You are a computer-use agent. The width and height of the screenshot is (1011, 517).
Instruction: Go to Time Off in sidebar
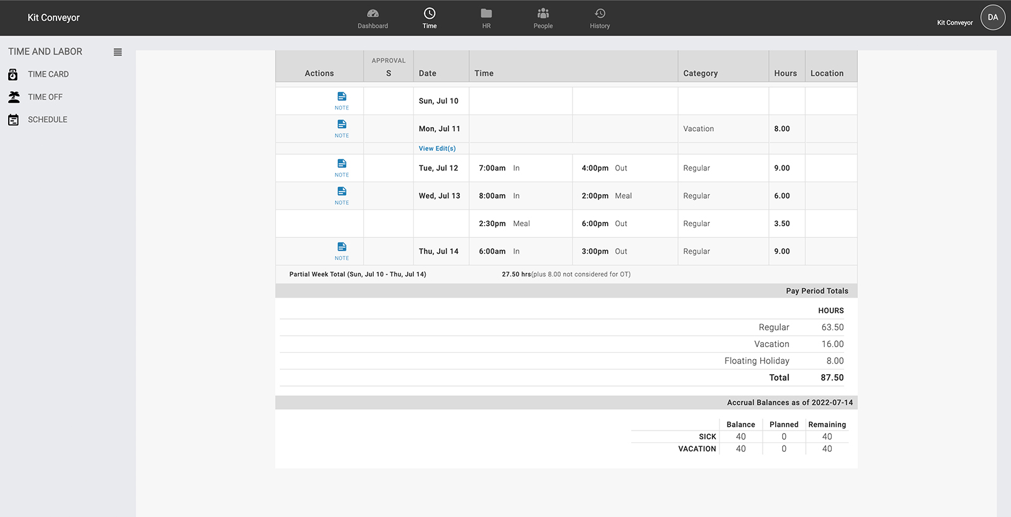point(45,97)
